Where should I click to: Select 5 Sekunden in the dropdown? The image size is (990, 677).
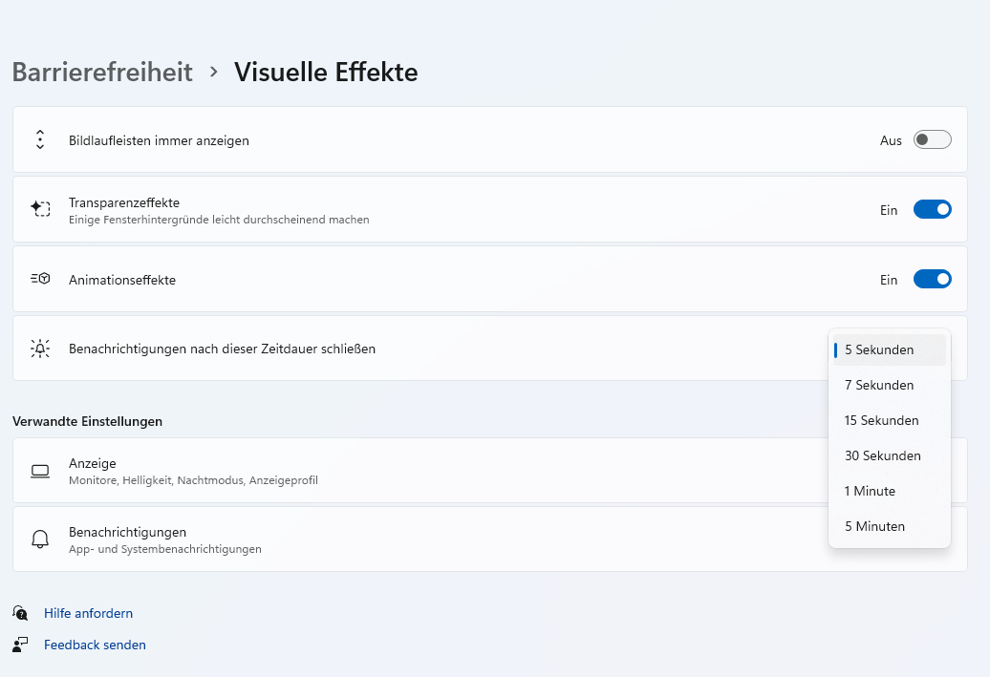coord(889,349)
